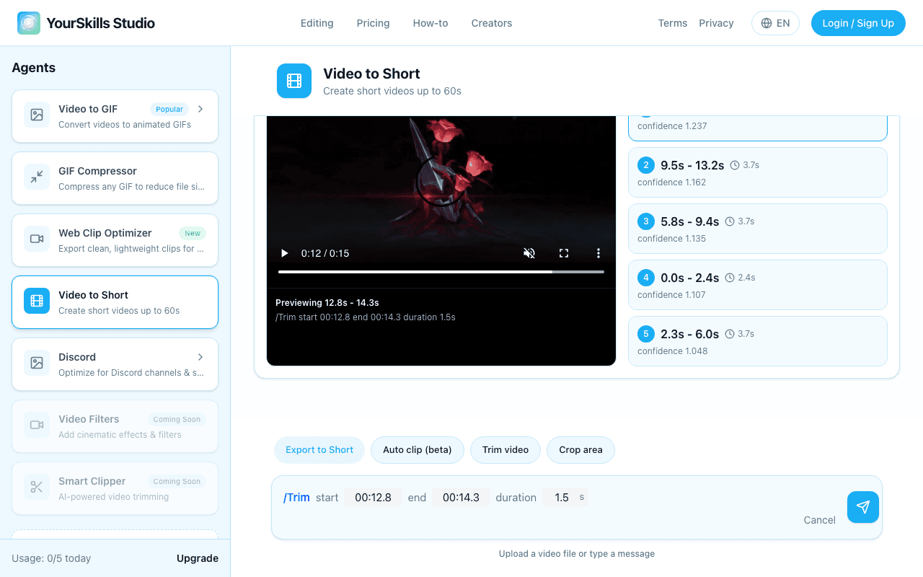The width and height of the screenshot is (923, 577).
Task: Seek on the video progress bar
Action: 441,272
